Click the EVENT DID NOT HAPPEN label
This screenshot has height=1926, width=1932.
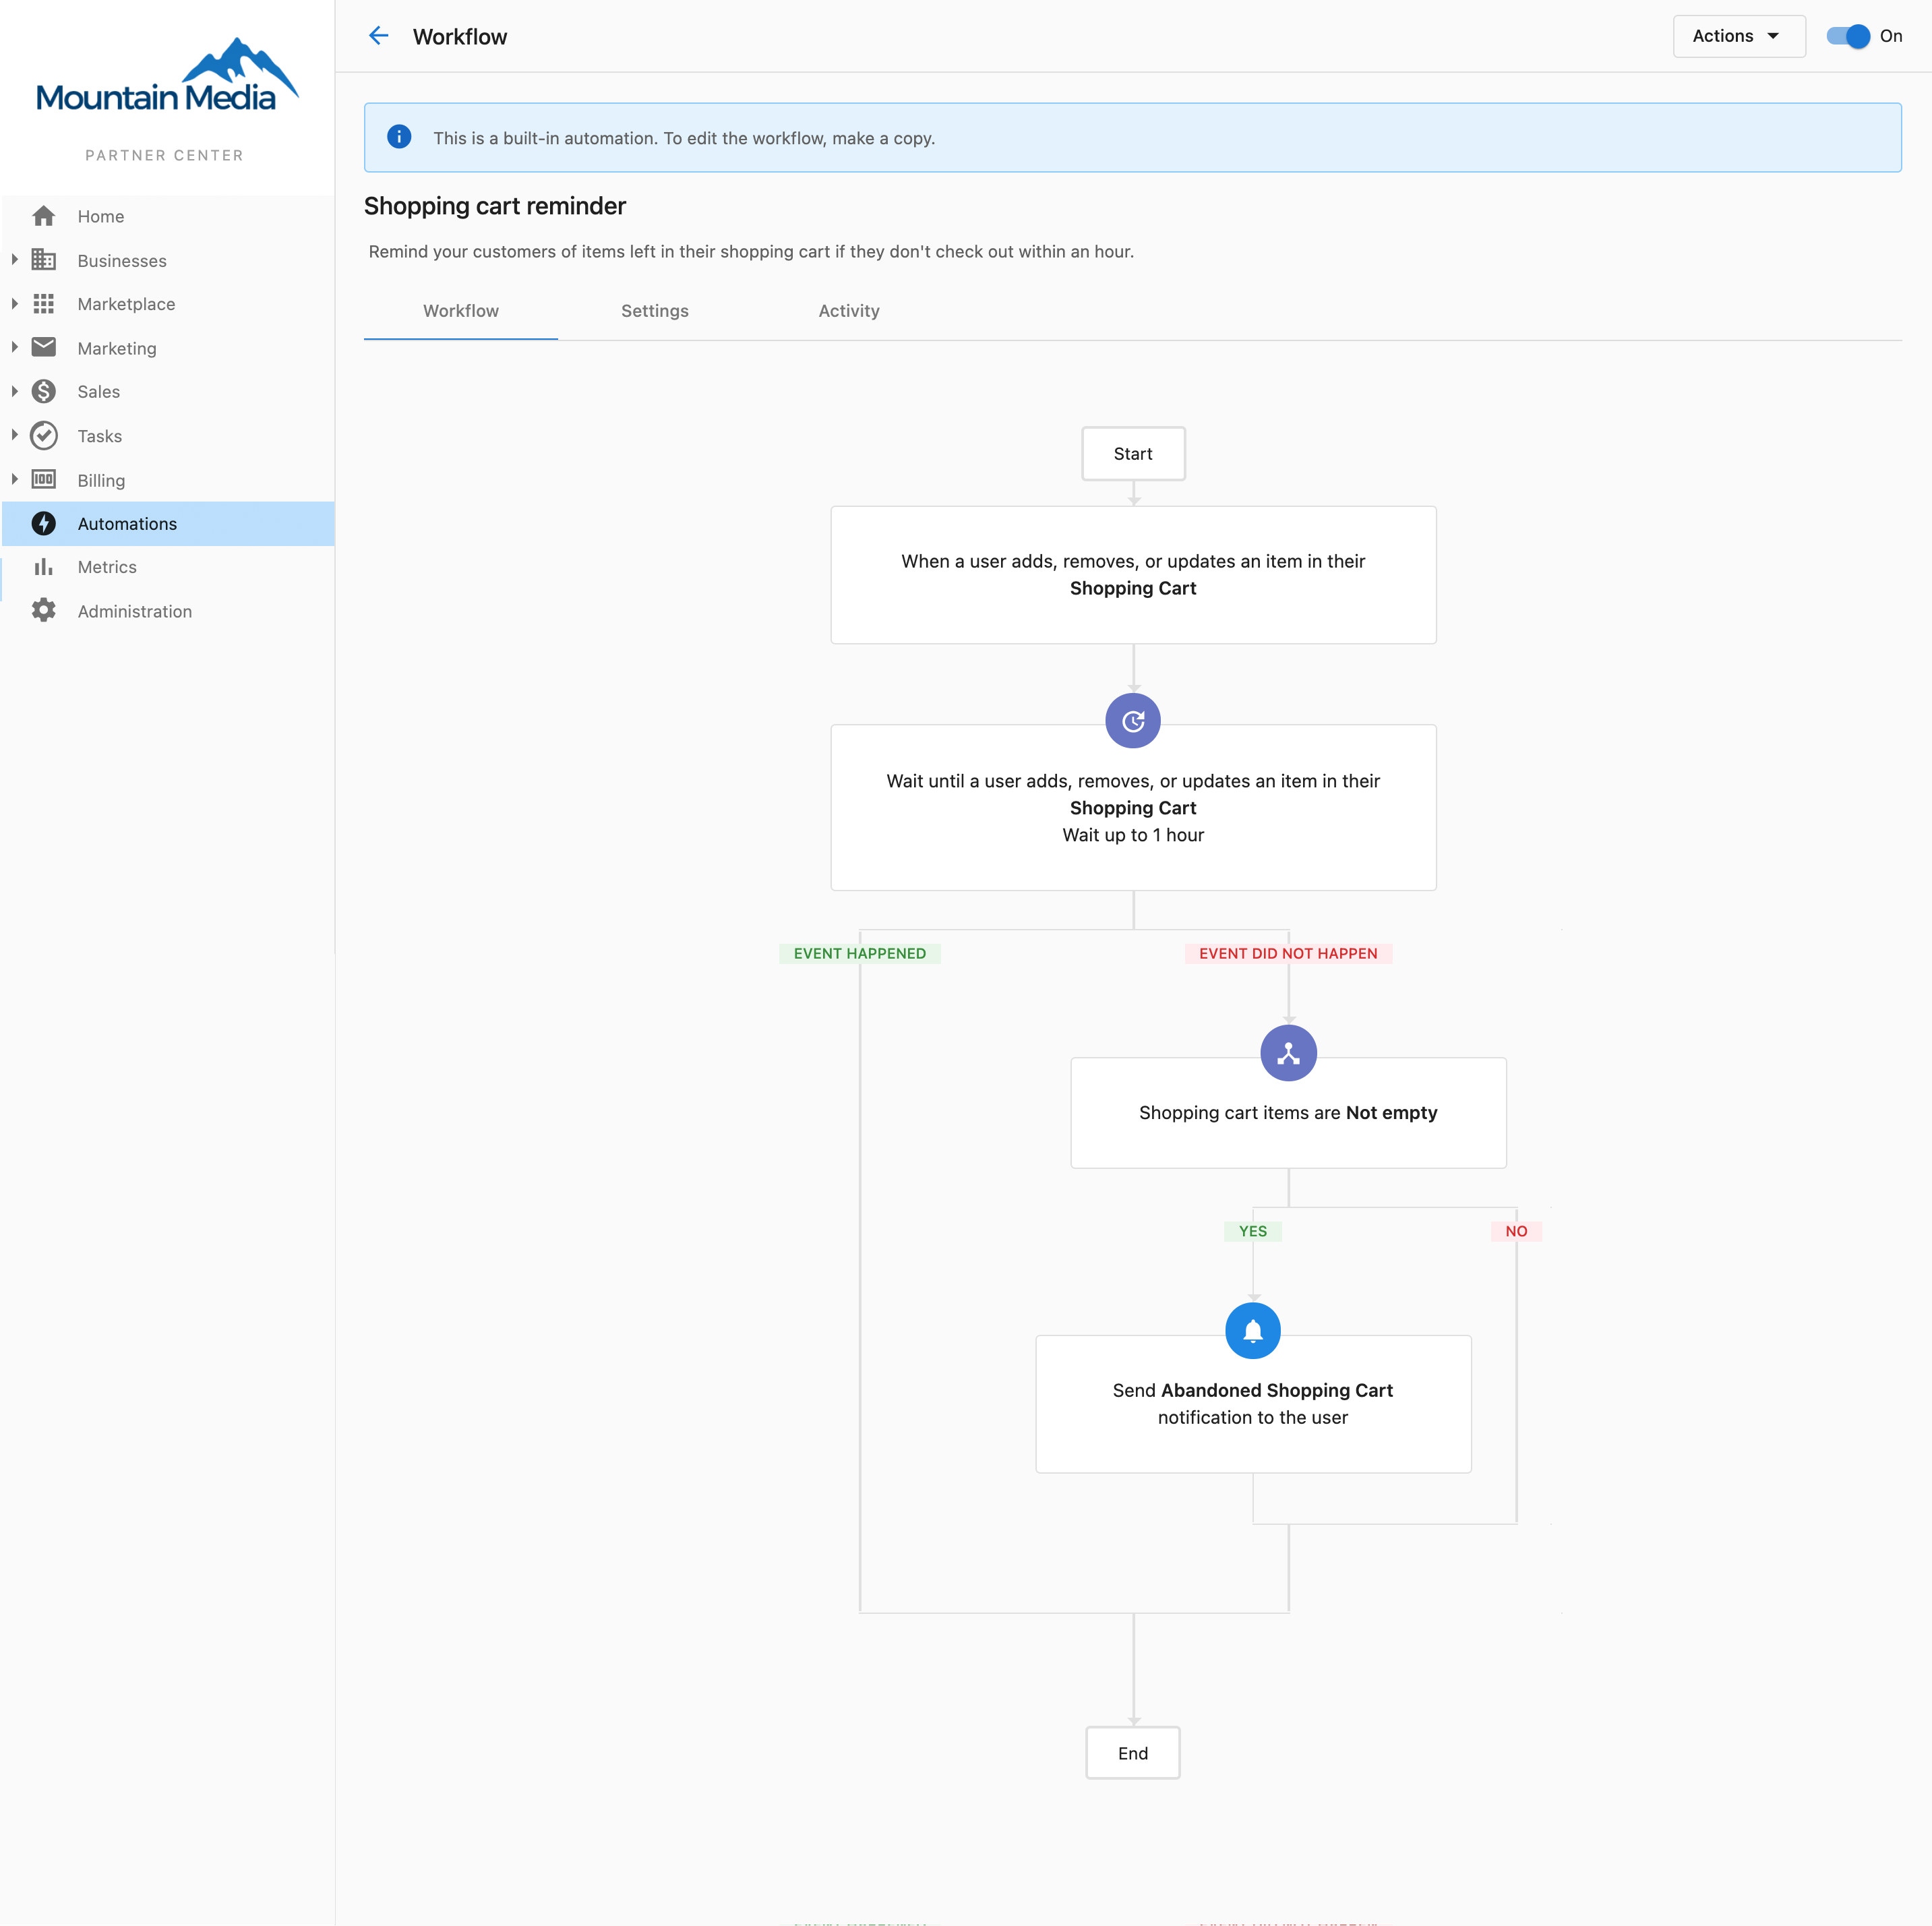pyautogui.click(x=1288, y=953)
